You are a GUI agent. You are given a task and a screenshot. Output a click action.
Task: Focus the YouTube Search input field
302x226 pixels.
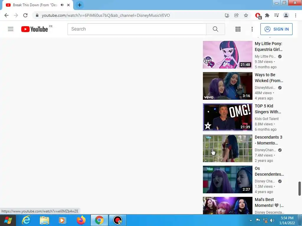coord(137,29)
